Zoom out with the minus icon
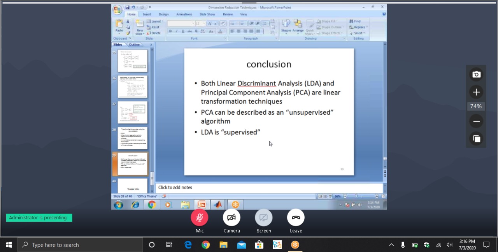The height and width of the screenshot is (252, 498). pyautogui.click(x=476, y=121)
